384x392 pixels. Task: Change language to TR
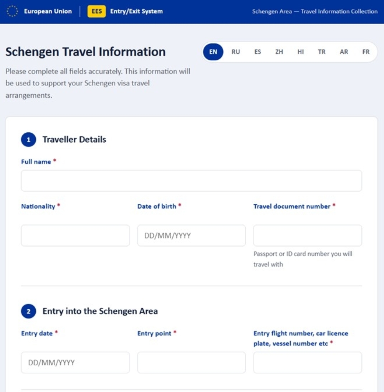tap(322, 52)
